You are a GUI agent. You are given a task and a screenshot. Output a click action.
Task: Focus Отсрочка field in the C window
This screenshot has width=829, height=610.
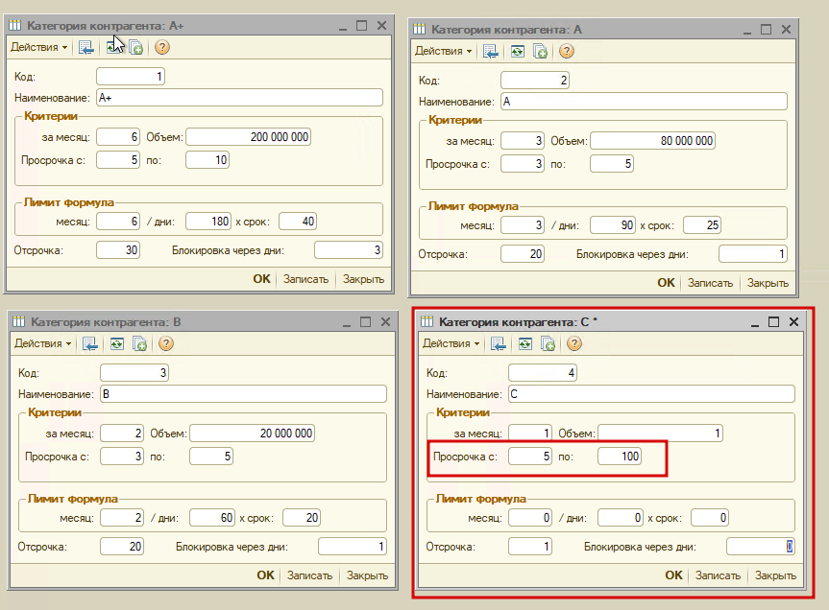pyautogui.click(x=530, y=547)
